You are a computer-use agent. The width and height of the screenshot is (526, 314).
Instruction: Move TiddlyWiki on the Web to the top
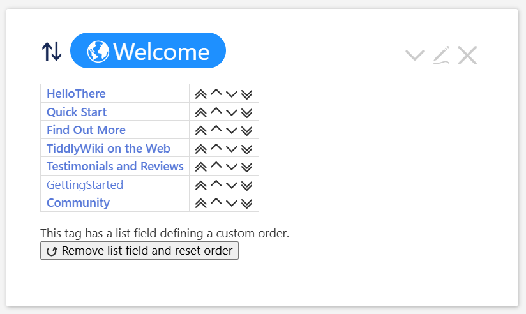[x=200, y=149]
